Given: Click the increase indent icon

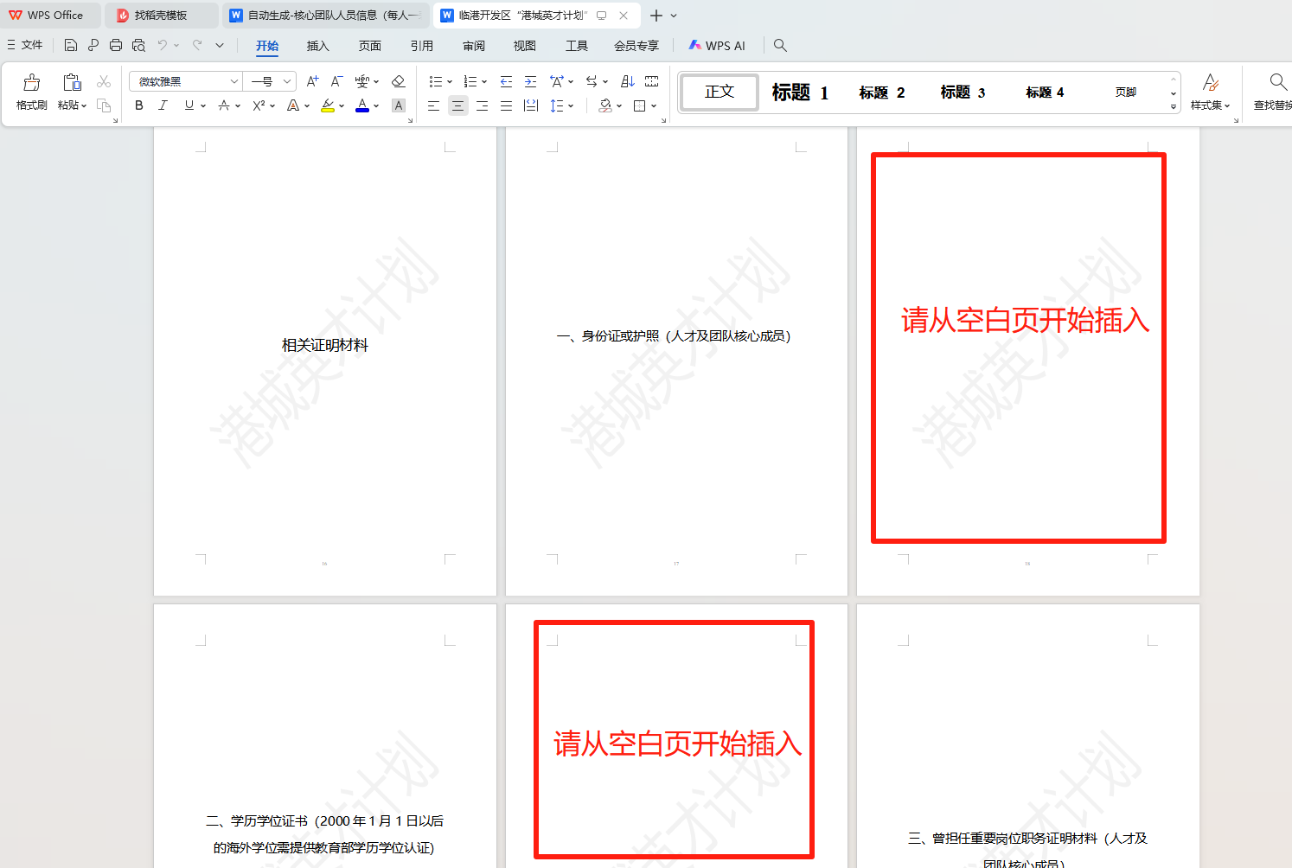Looking at the screenshot, I should pyautogui.click(x=530, y=81).
